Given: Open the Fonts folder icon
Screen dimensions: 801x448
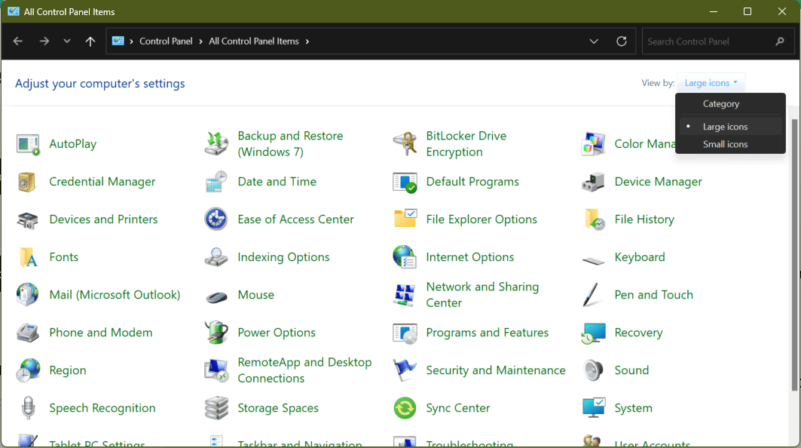Looking at the screenshot, I should point(28,257).
